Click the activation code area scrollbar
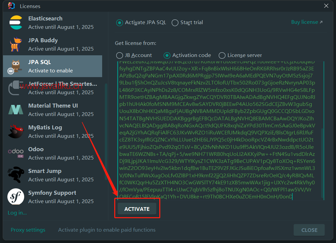Image resolution: width=336 pixels, height=243 pixels. pos(322,163)
